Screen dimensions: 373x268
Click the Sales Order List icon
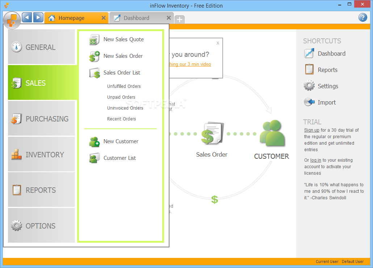click(94, 73)
